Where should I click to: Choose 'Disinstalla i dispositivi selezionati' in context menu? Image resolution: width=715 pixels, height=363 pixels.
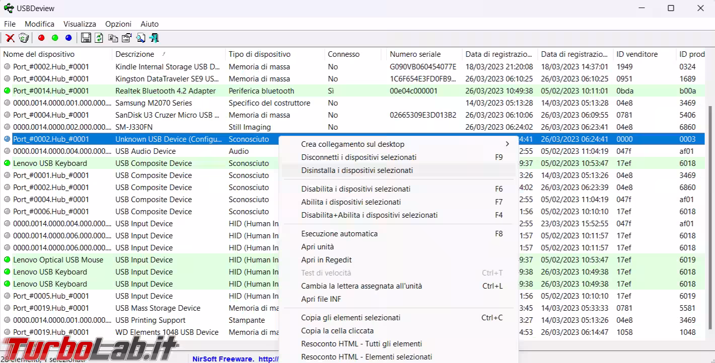(x=357, y=170)
